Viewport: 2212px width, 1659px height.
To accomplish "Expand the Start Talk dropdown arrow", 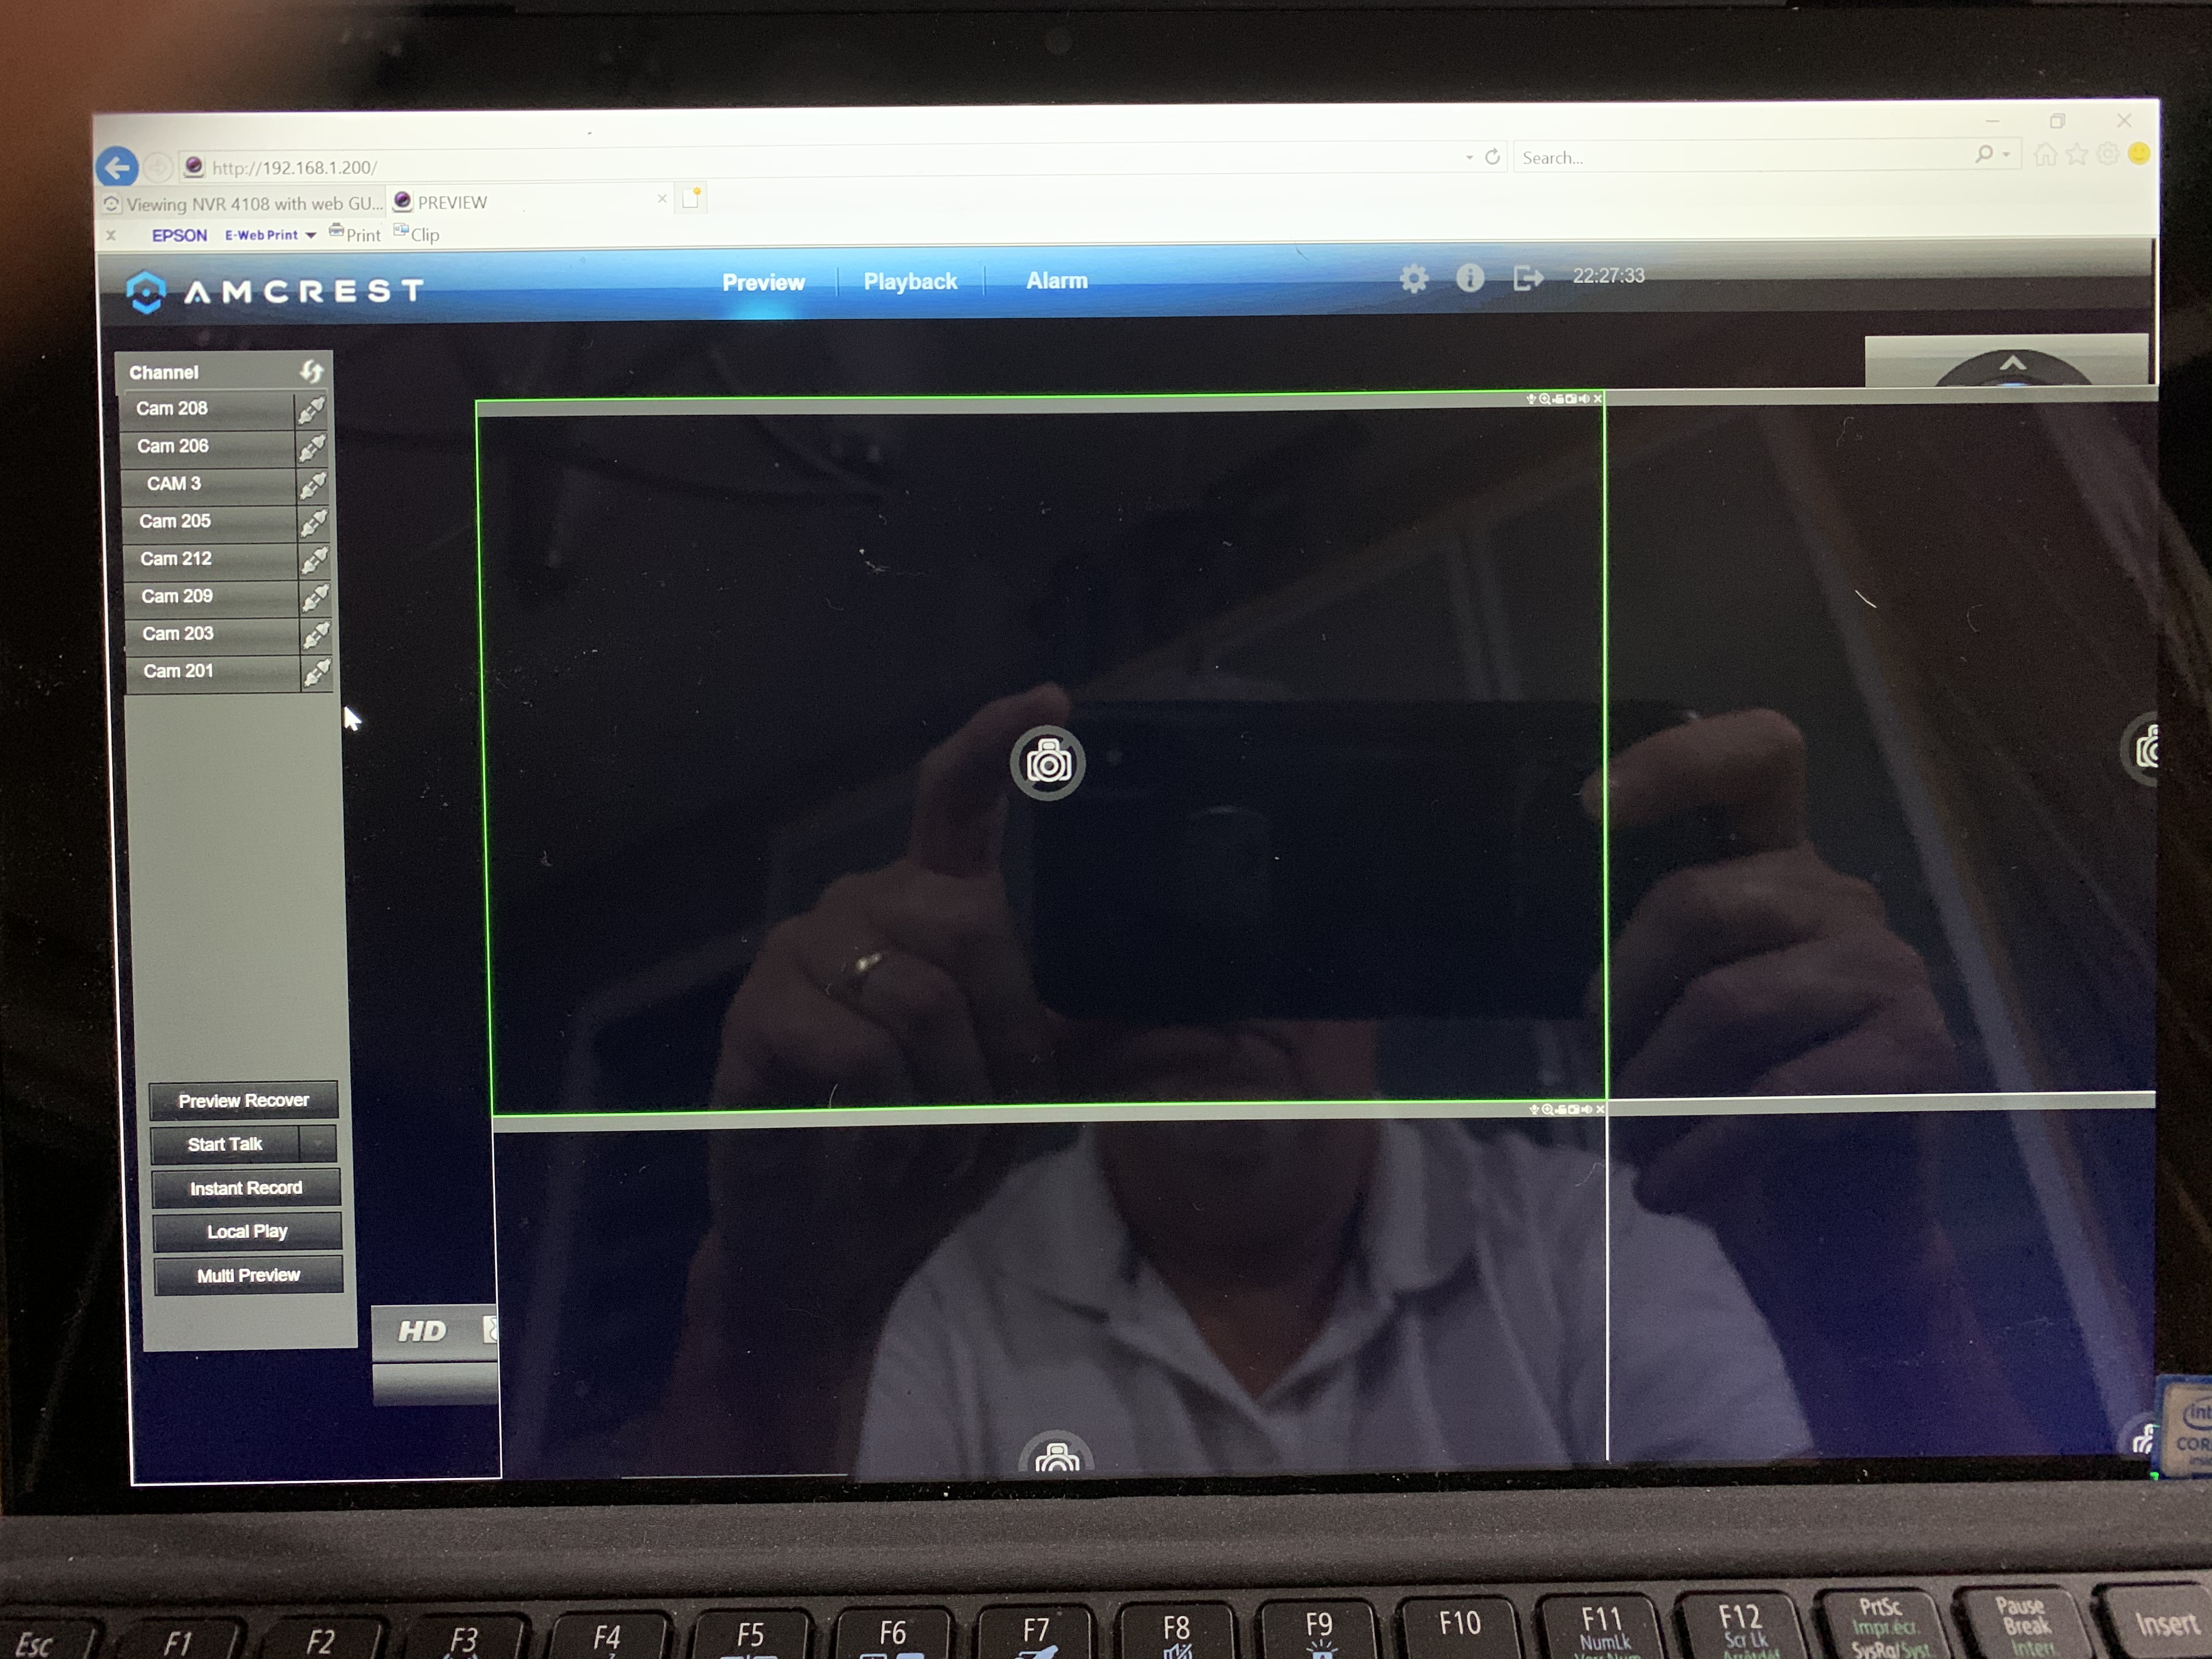I will (x=318, y=1144).
